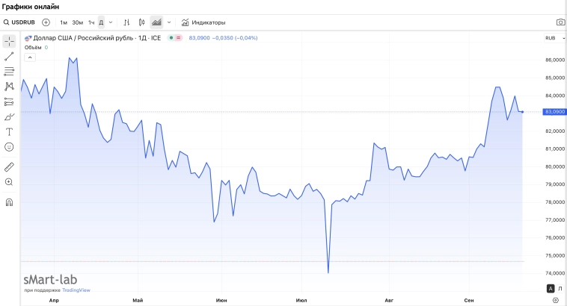Select the crosshair cursor tool
Image resolution: width=567 pixels, height=306 pixels.
(9, 41)
